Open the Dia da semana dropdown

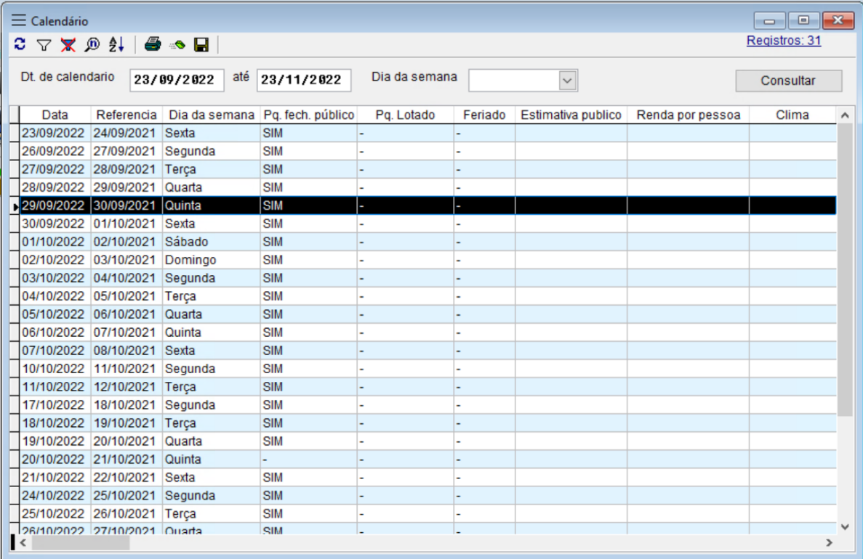point(568,80)
